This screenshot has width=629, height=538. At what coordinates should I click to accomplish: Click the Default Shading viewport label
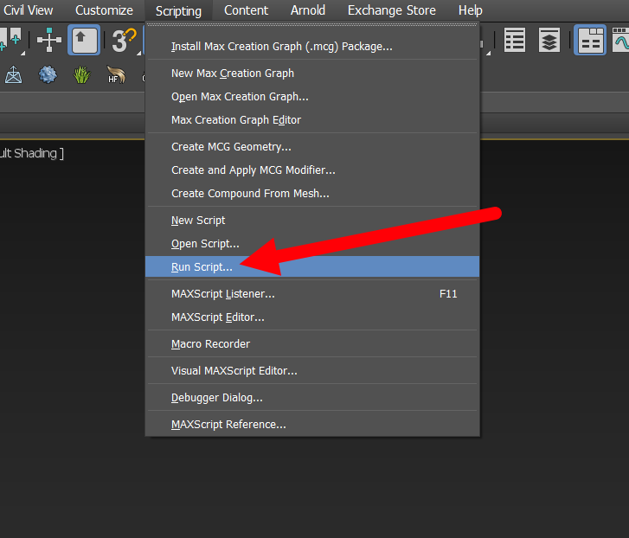tap(32, 154)
